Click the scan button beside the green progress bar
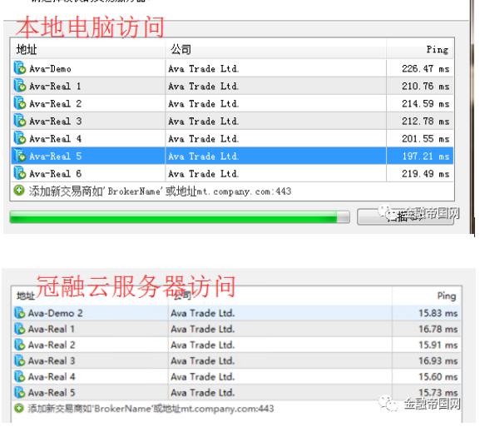480x427 pixels. (x=405, y=216)
